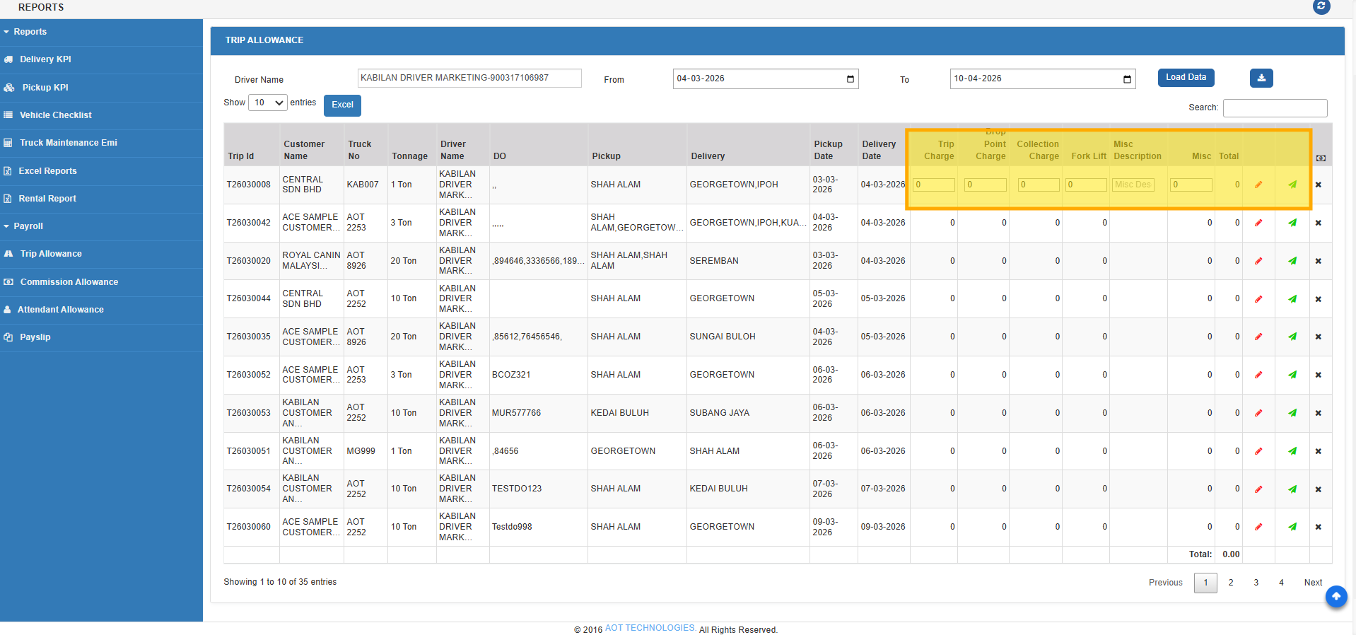The height and width of the screenshot is (635, 1356).
Task: Open Truck Maintenance Emi in the sidebar
Action: (101, 143)
